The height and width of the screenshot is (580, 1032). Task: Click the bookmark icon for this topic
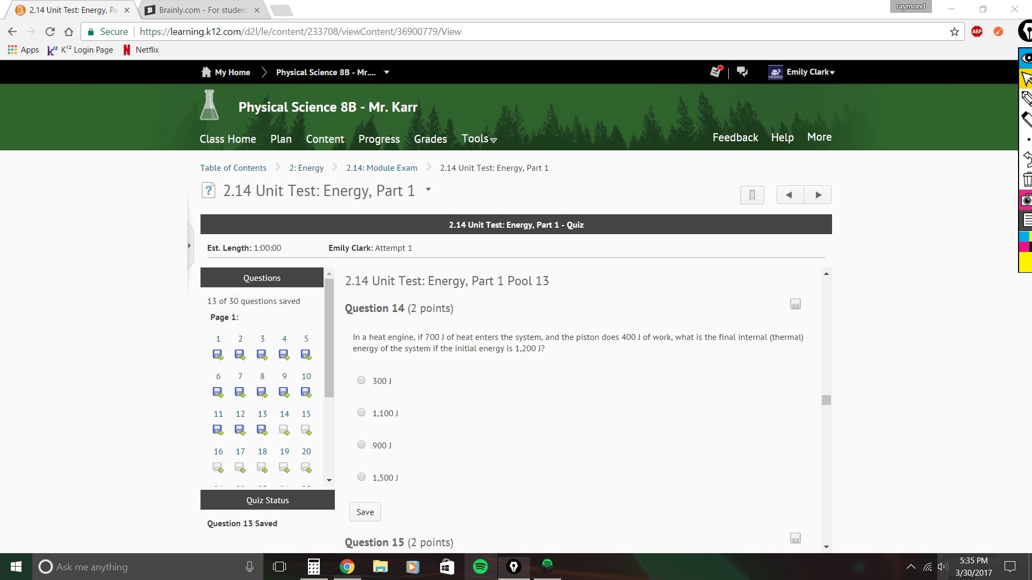pyautogui.click(x=752, y=195)
